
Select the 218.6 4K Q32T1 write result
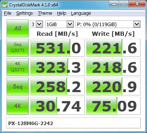[113, 67]
